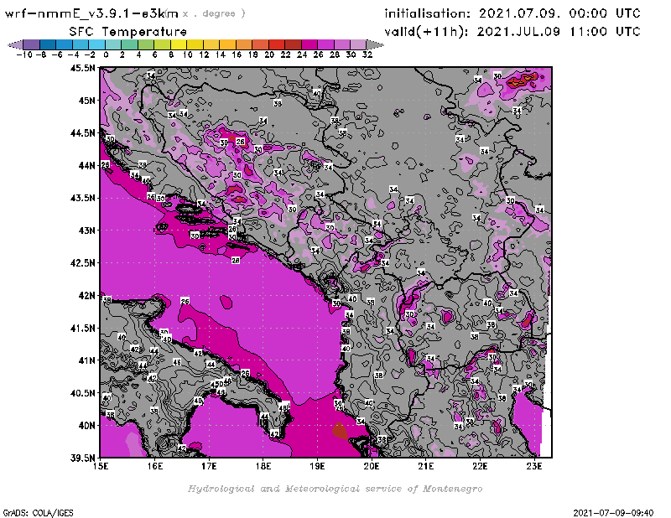The height and width of the screenshot is (518, 671).
Task: Click the '0' value under the legend
Action: tap(106, 54)
